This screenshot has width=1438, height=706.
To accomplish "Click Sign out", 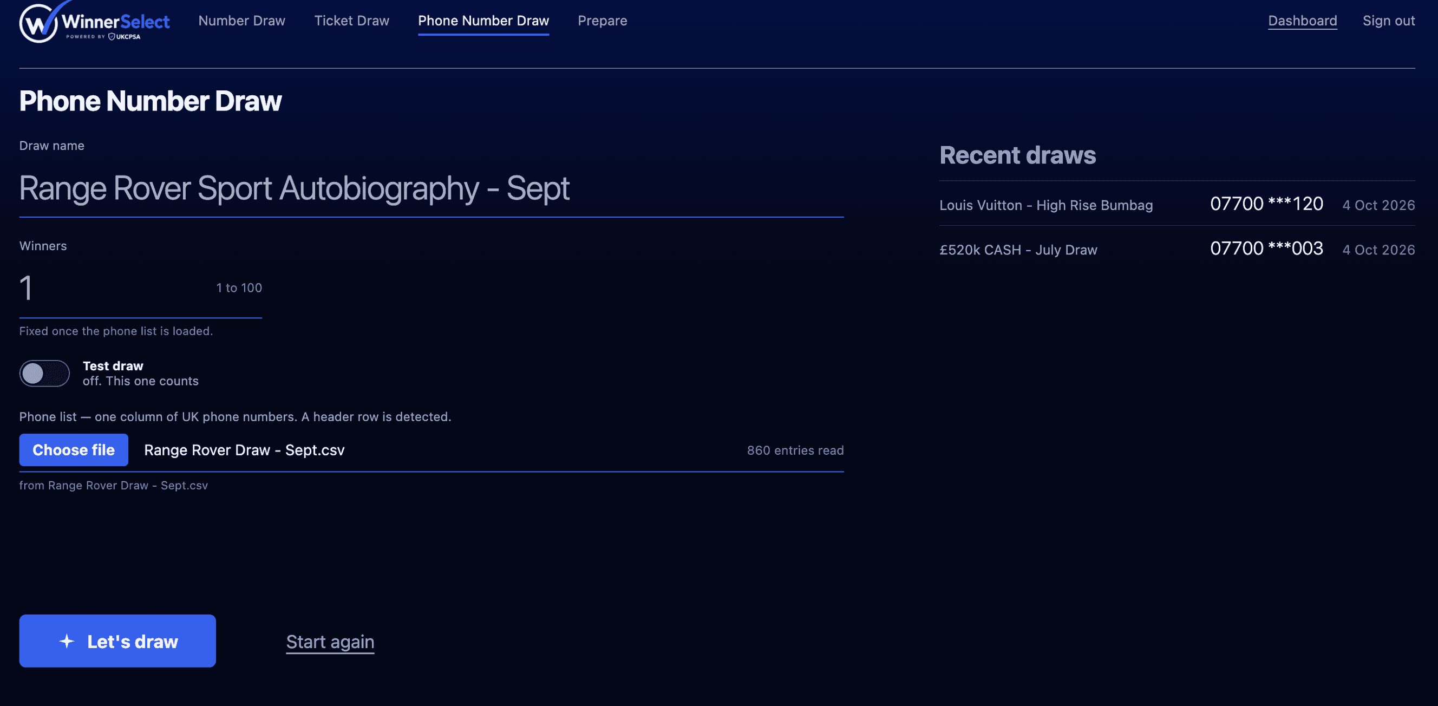I will [1388, 21].
